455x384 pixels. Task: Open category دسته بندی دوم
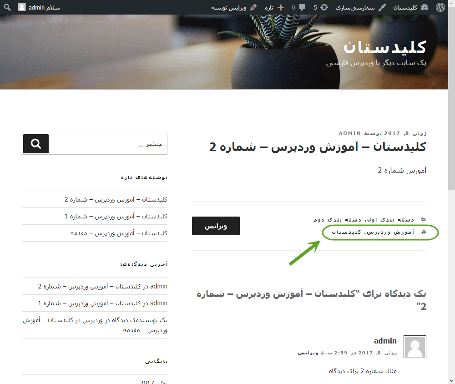337,220
